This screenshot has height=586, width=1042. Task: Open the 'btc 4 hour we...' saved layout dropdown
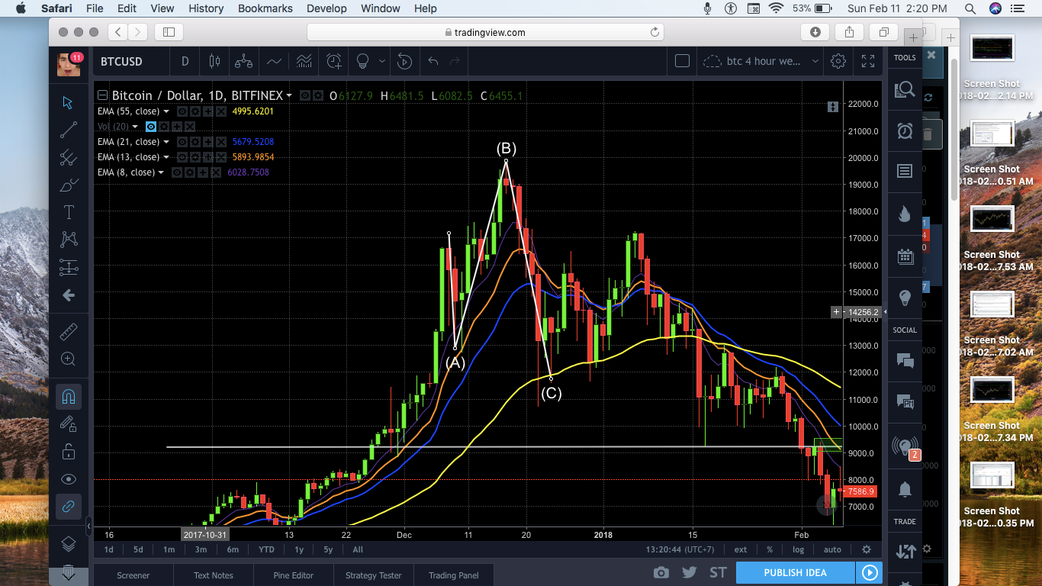815,61
